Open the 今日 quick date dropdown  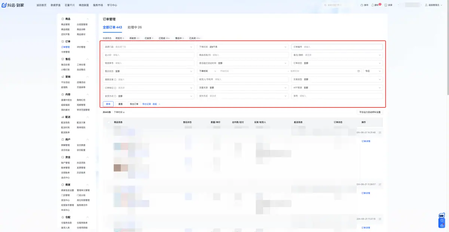click(373, 71)
